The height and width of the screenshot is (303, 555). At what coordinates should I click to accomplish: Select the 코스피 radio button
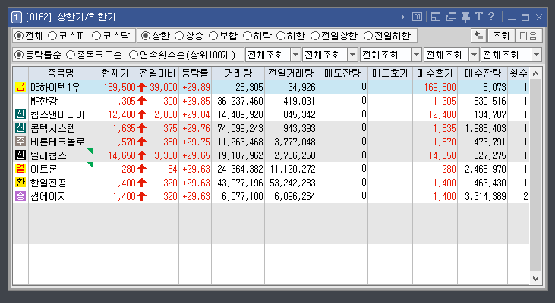click(52, 36)
